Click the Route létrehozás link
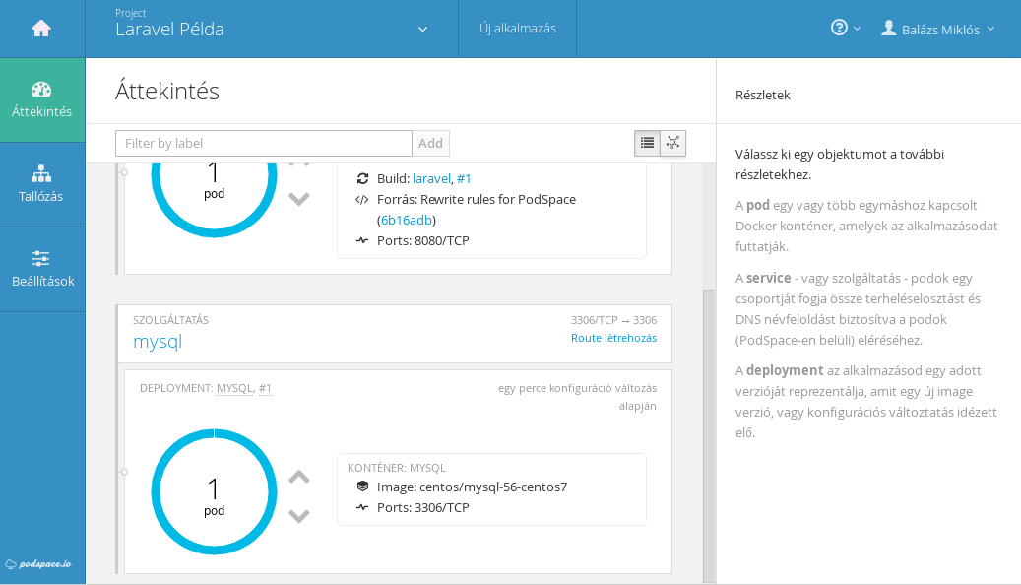 pos(613,338)
